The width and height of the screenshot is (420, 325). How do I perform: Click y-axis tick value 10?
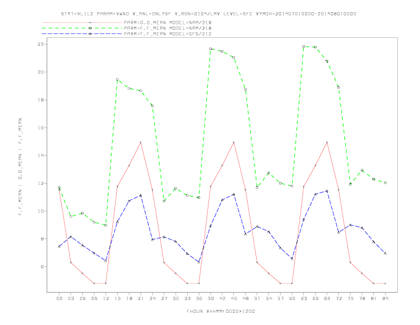(40, 211)
